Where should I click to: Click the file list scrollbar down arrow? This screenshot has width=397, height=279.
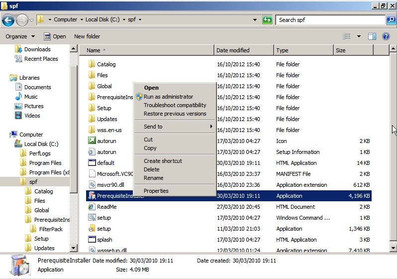[x=393, y=248]
